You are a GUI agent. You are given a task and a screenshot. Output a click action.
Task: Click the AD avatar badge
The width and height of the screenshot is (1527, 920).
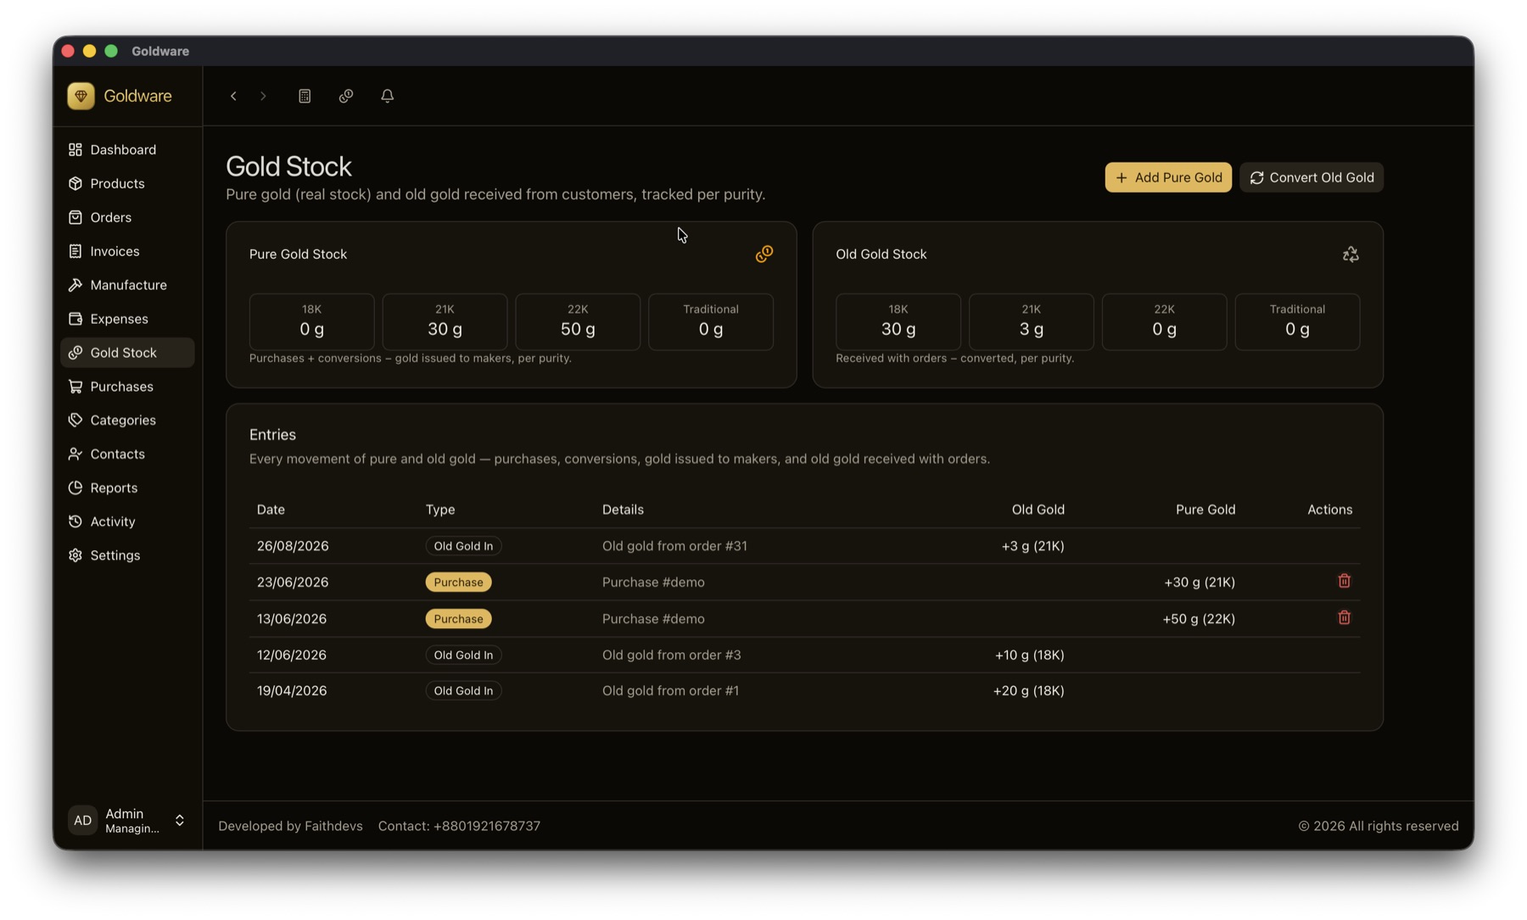pos(82,820)
